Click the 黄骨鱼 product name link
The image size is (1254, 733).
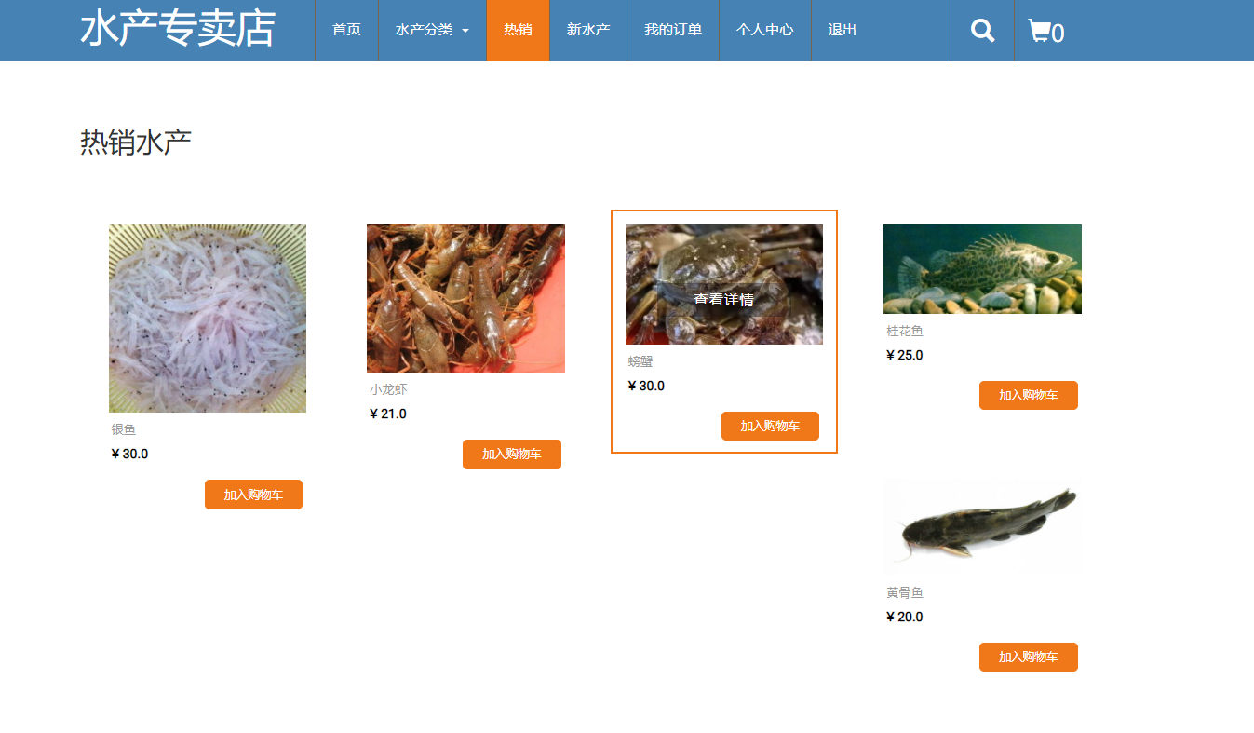tap(905, 592)
